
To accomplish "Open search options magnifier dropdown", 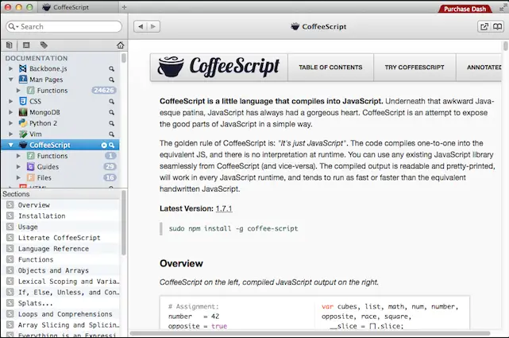I will point(13,27).
